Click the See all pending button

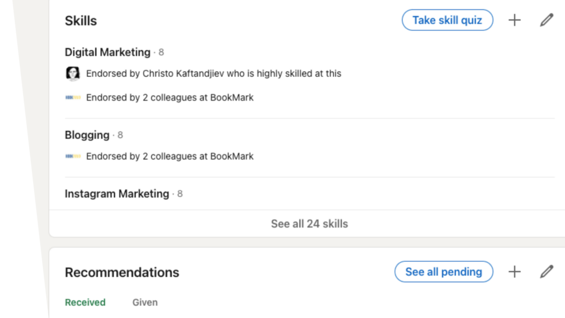[x=444, y=272]
